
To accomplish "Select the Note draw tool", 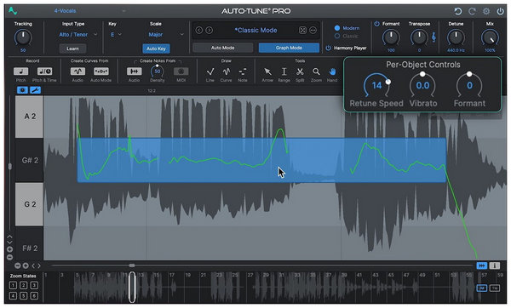I will (x=243, y=71).
